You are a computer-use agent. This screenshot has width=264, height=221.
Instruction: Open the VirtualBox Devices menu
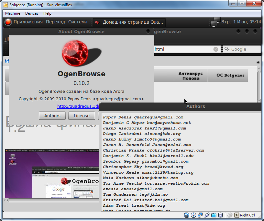(32, 13)
